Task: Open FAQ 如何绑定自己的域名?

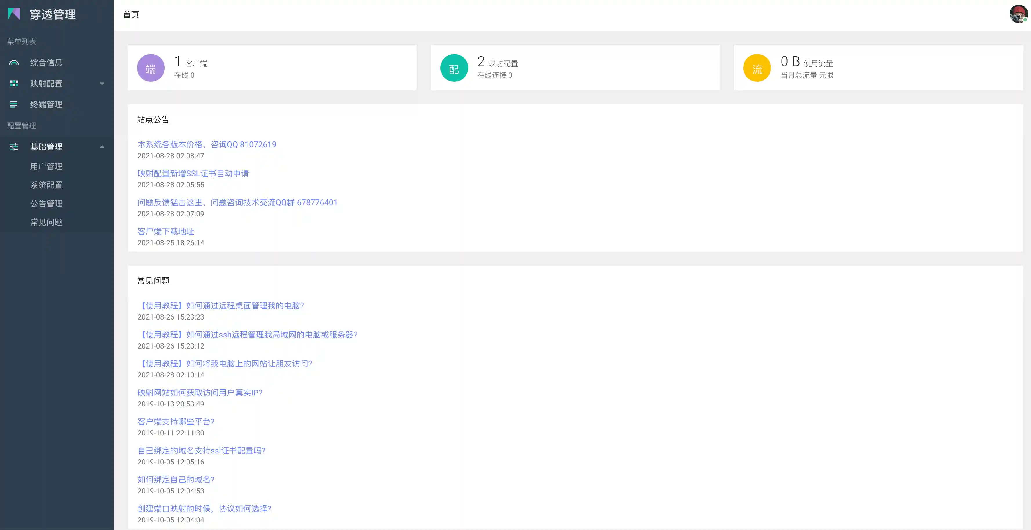Action: [x=176, y=480]
